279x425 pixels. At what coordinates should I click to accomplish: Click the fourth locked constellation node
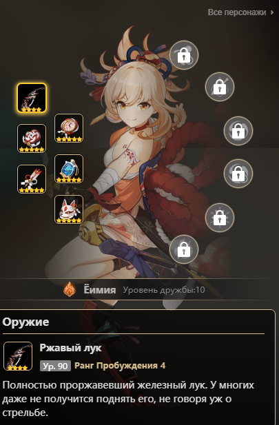(238, 174)
